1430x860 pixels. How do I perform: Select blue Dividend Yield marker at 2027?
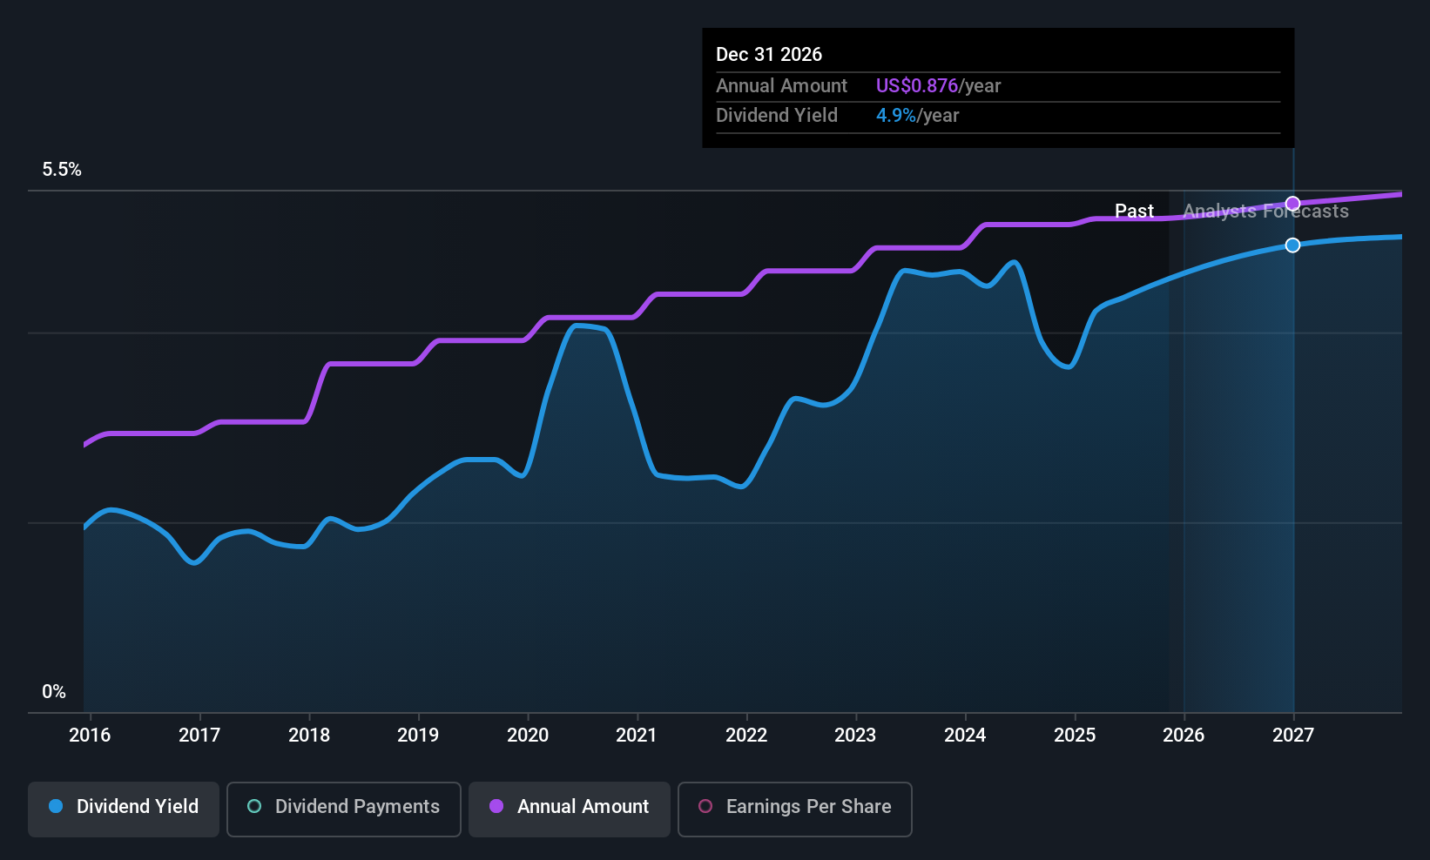pyautogui.click(x=1293, y=245)
